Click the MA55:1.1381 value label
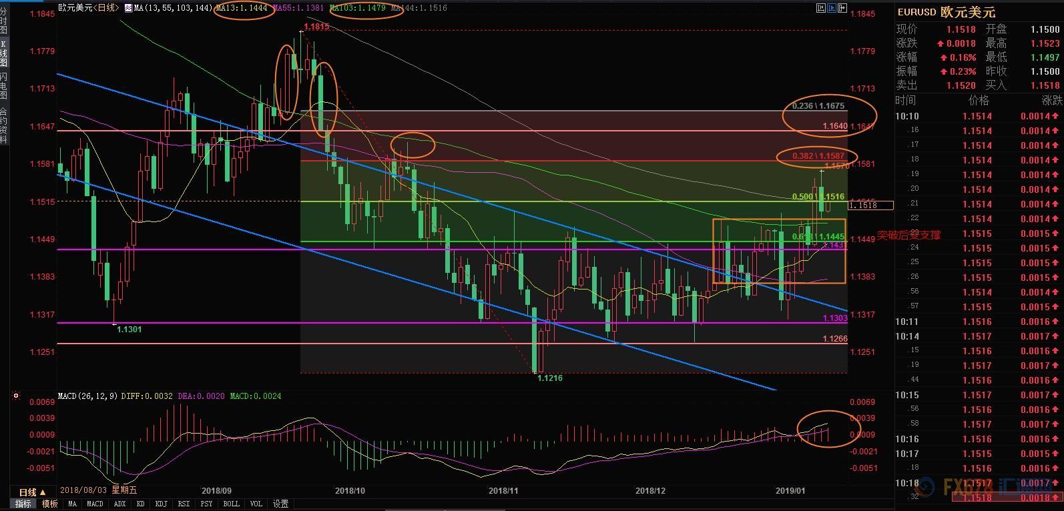1064x511 pixels. (x=299, y=8)
